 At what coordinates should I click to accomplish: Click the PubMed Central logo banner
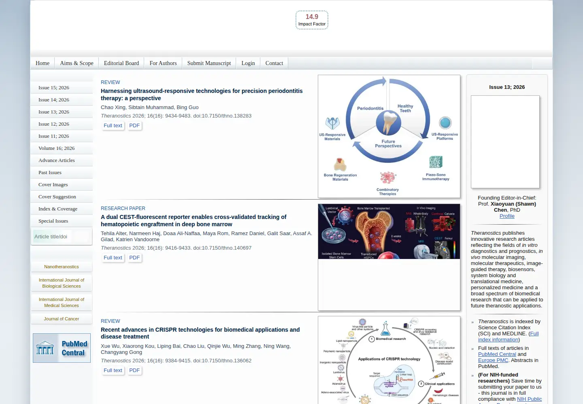tap(62, 348)
